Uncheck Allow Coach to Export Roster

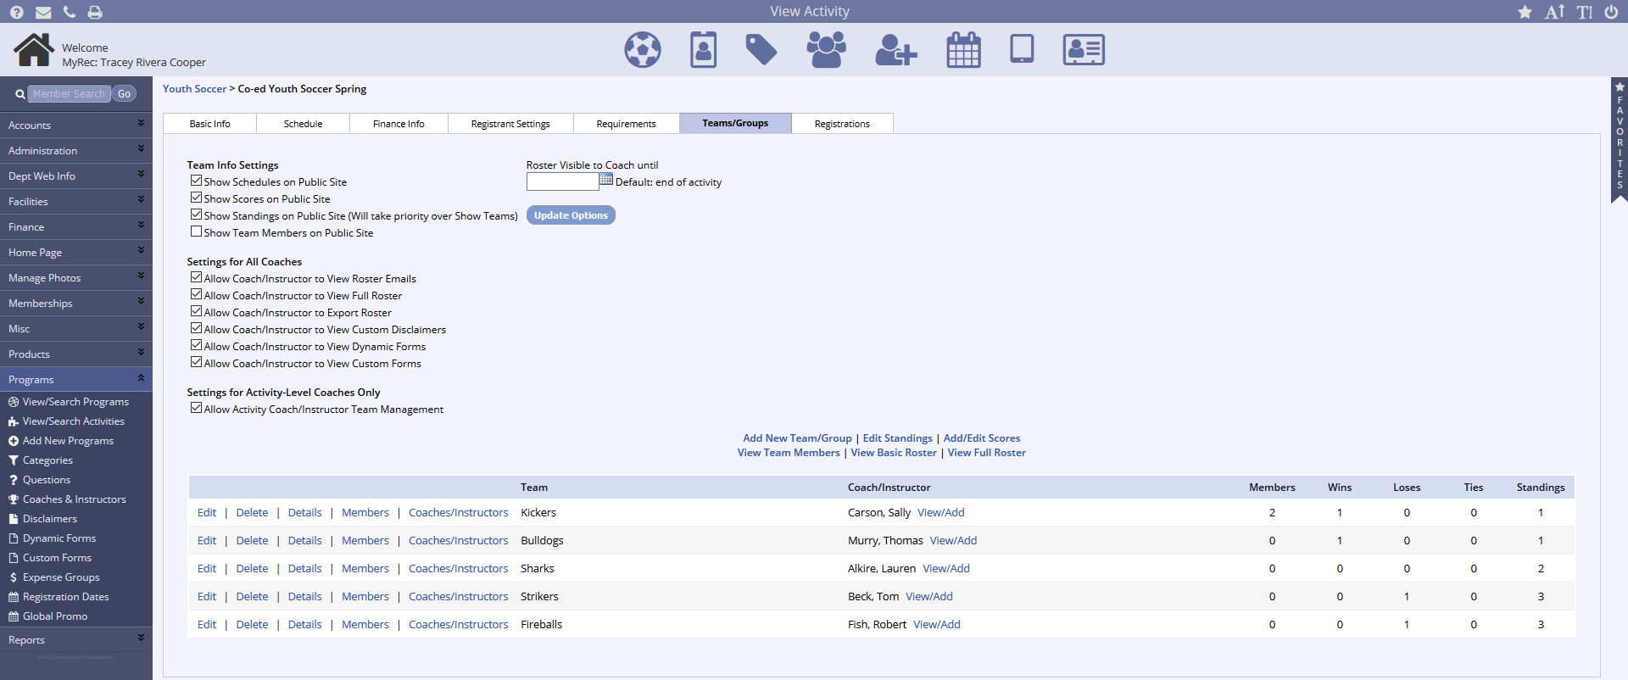[x=197, y=311]
